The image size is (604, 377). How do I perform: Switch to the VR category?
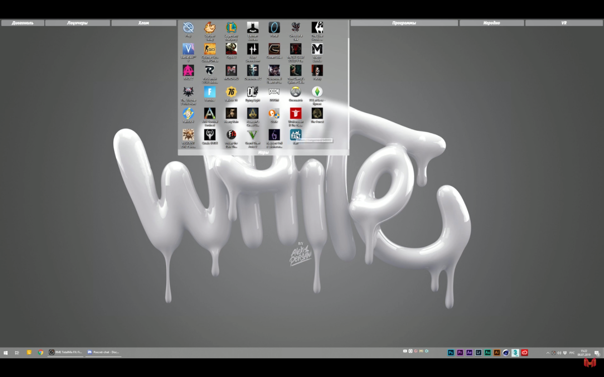563,22
